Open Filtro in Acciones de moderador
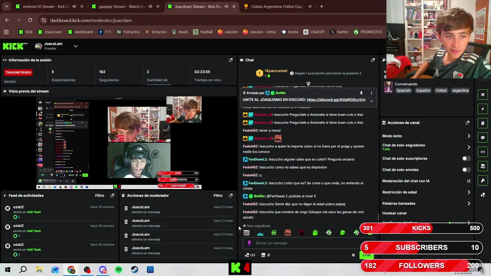Screen dimensions: 491x276 click(218, 195)
